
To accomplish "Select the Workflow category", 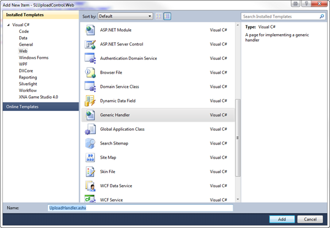I will coord(28,90).
